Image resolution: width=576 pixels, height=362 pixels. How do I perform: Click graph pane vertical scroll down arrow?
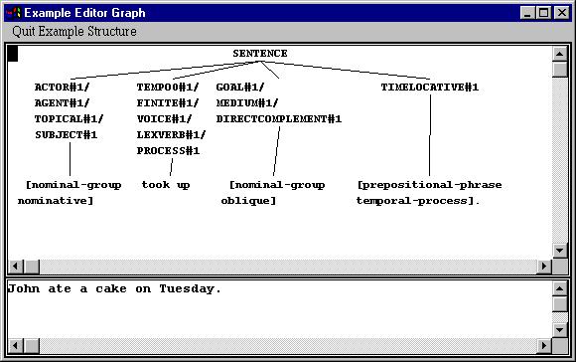(559, 251)
